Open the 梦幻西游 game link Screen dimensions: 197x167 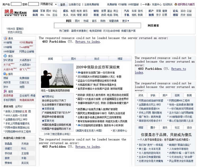click(x=8, y=60)
